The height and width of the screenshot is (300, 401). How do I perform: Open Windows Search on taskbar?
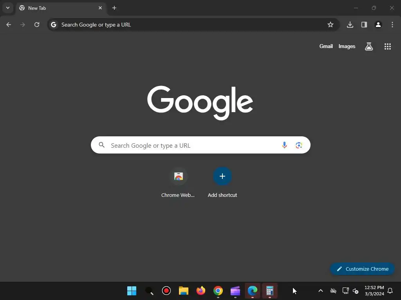click(x=149, y=291)
